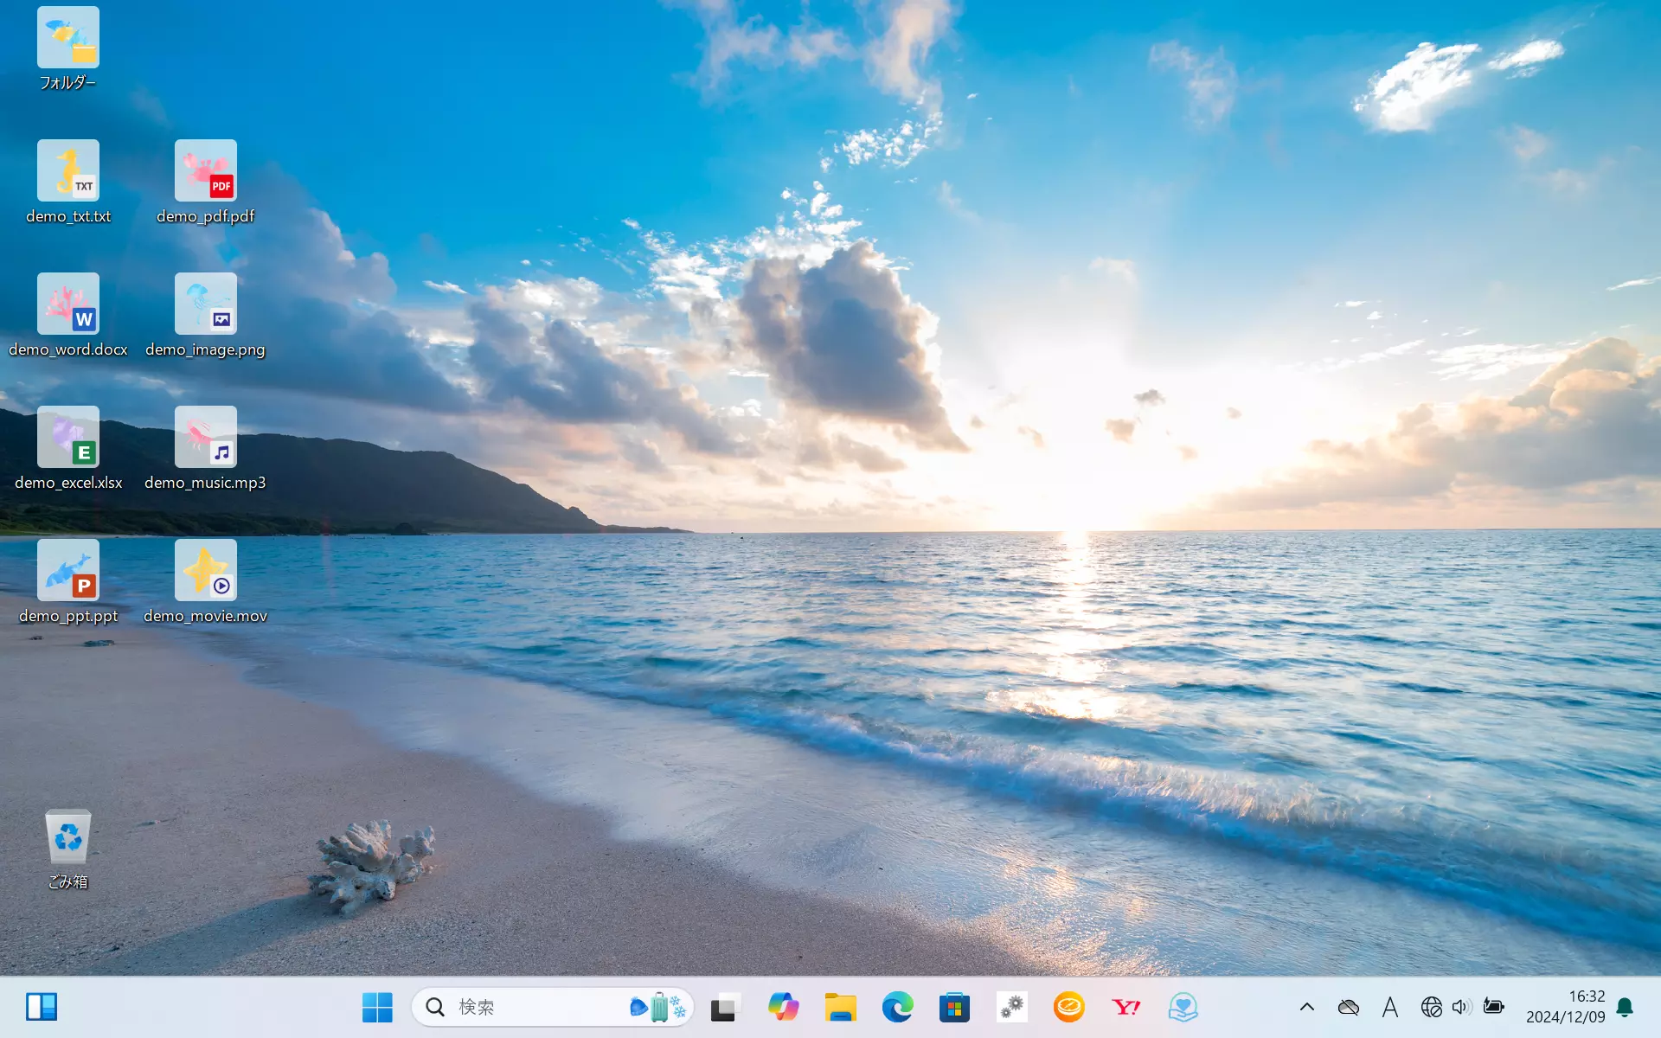Click the cloud sync status tray icon
Screen dimensions: 1661x1038
1349,1007
